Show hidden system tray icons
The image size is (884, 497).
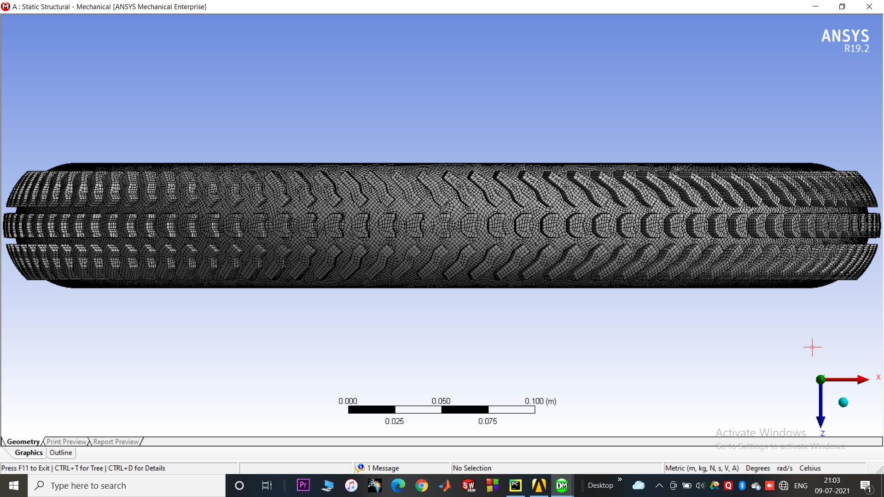click(x=659, y=485)
